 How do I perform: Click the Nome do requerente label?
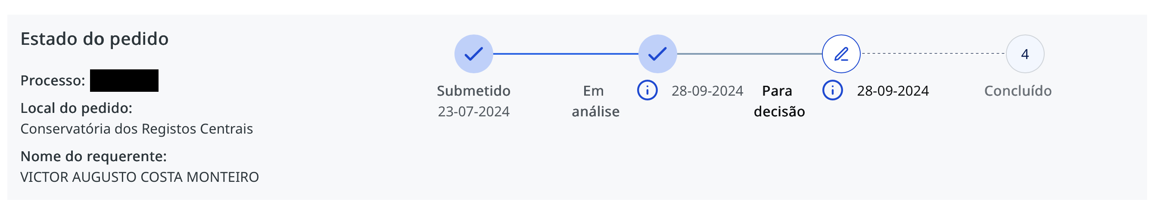click(93, 156)
